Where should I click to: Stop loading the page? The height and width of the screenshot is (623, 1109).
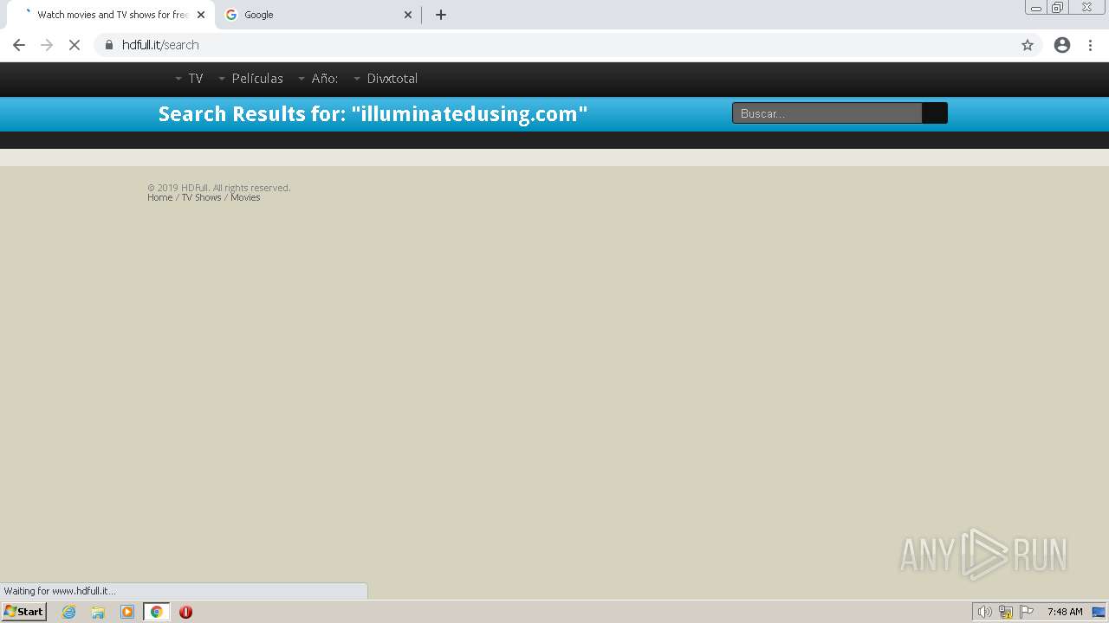[75, 45]
